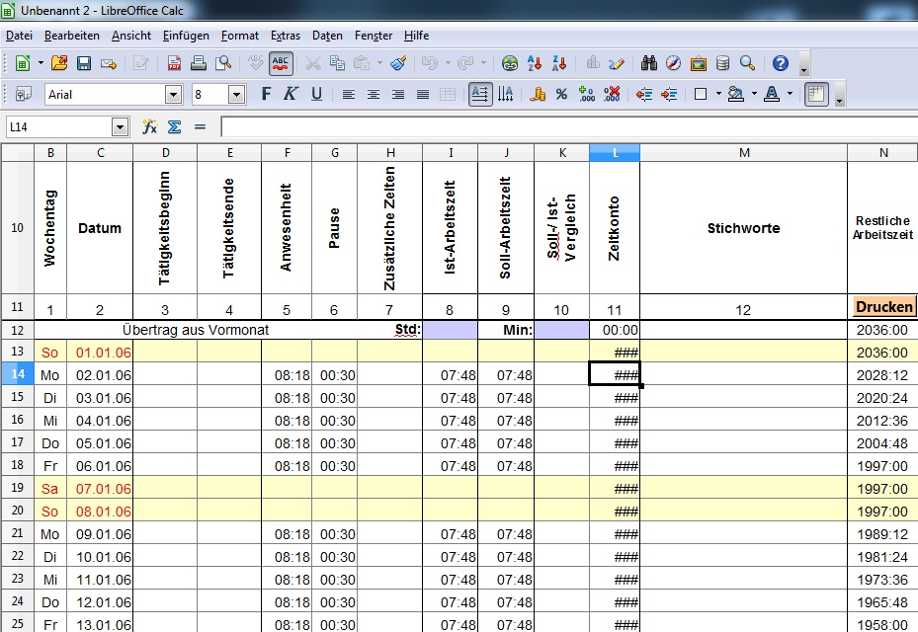Screen dimensions: 918x632
Task: Open LibreOffice Help
Action: [x=781, y=63]
